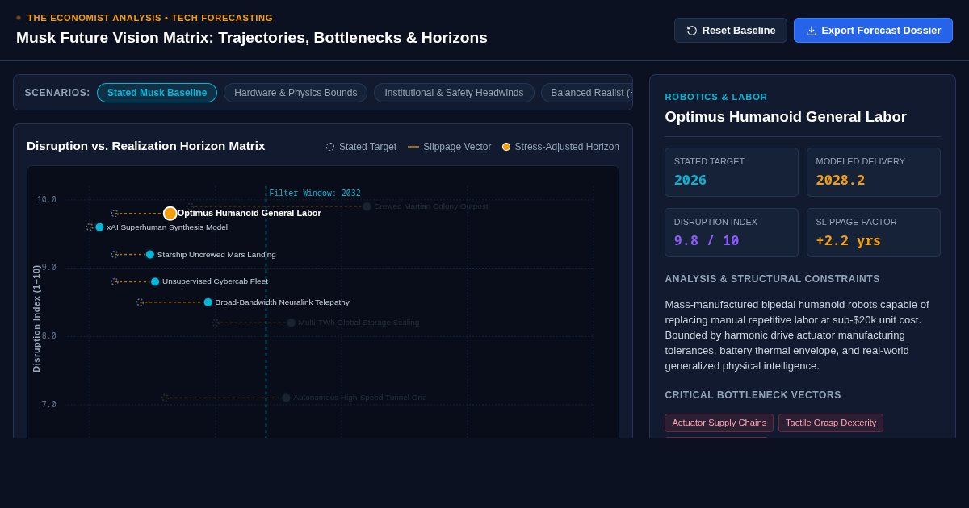Select the Starship Uncrewed Mars Landing point
969x508 pixels.
point(150,255)
